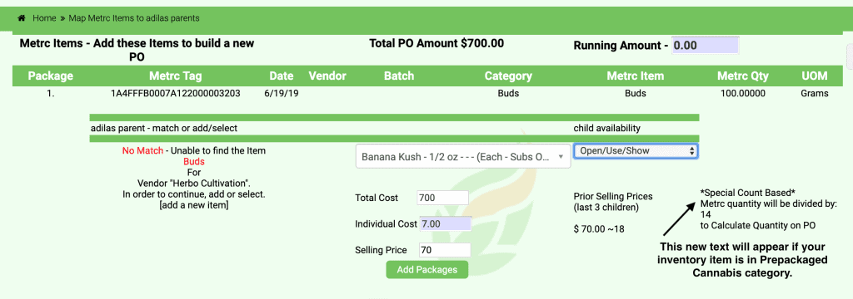Click the Metrc Qty column header
Viewport: 853px width, 299px height.
click(x=742, y=76)
